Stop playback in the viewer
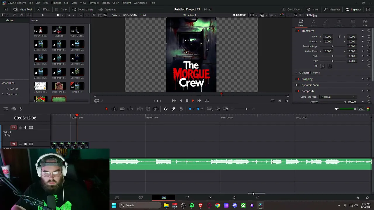The width and height of the screenshot is (374, 210). click(x=187, y=101)
